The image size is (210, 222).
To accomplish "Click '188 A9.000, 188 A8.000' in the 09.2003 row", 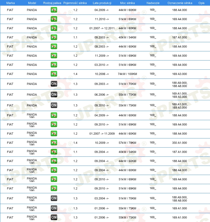I will pyautogui.click(x=180, y=84).
